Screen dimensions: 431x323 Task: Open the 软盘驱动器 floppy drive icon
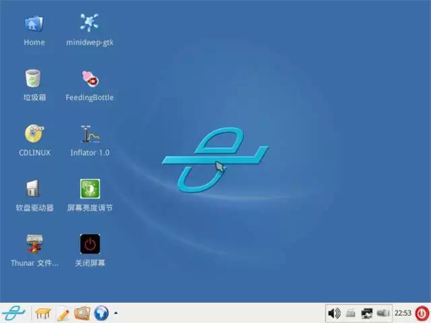pos(34,190)
